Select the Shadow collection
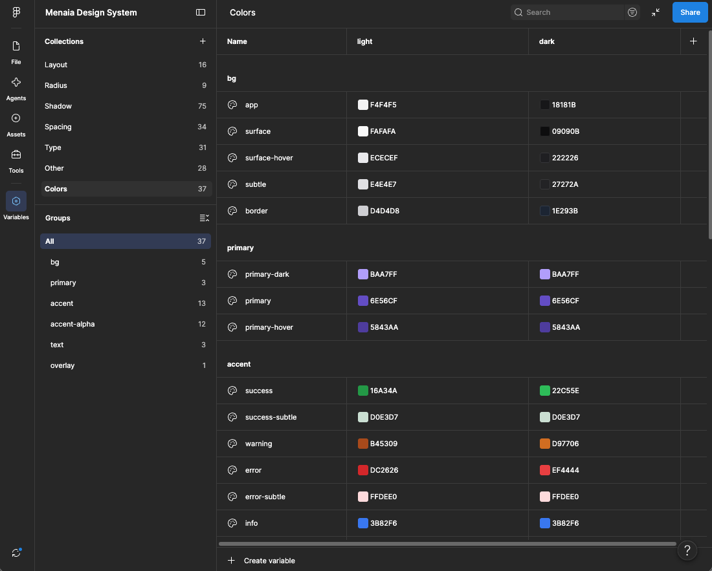This screenshot has height=571, width=712. 126,106
